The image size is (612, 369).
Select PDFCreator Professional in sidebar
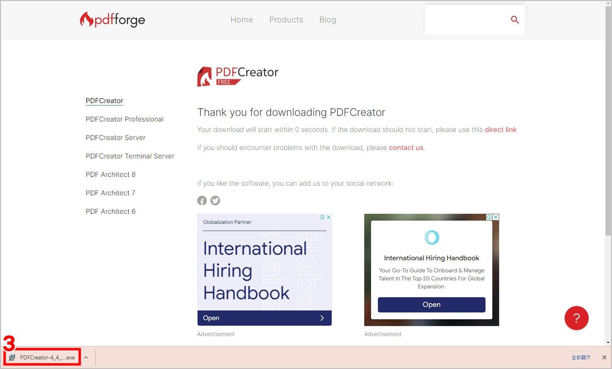tap(124, 119)
